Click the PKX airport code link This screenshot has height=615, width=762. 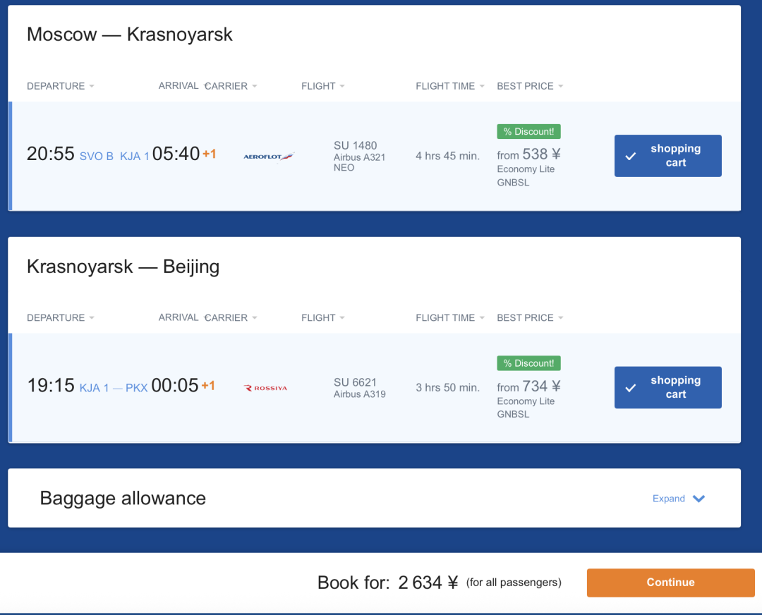136,388
